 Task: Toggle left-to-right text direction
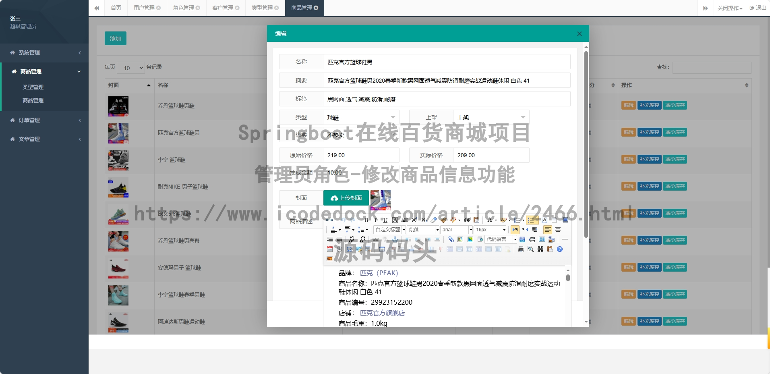pyautogui.click(x=515, y=230)
